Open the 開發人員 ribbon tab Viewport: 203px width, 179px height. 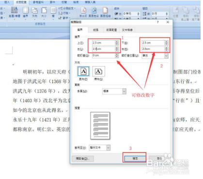coord(90,2)
